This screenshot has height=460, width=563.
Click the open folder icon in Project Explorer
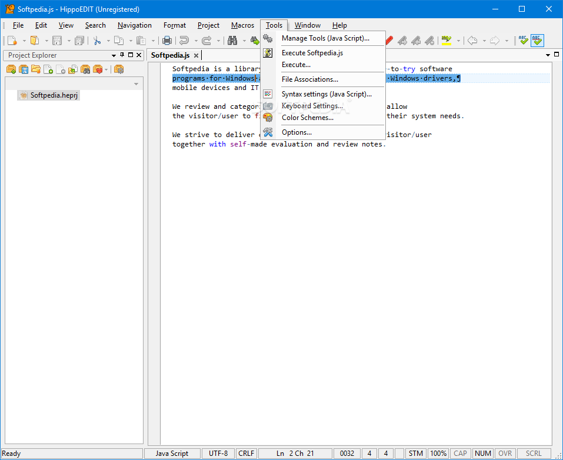click(x=36, y=69)
